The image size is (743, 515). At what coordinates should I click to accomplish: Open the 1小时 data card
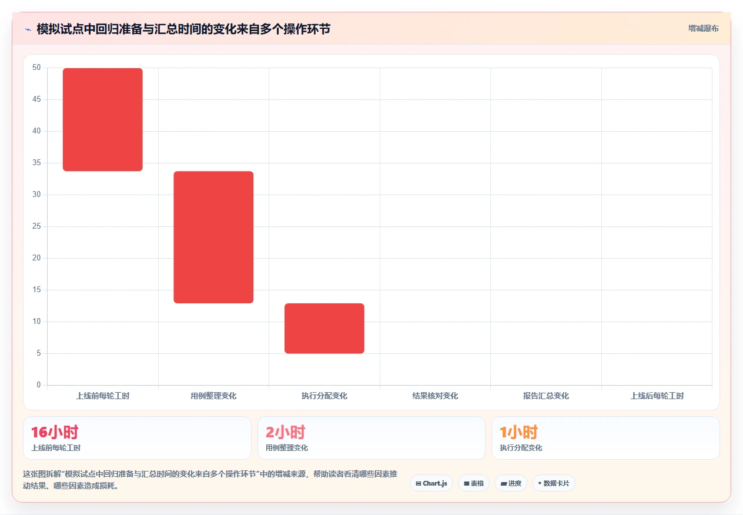pyautogui.click(x=605, y=438)
